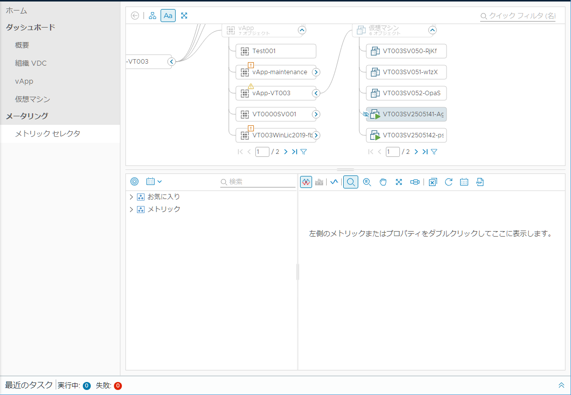Click the box-with-X remove icon in chart toolbar
The height and width of the screenshot is (395, 571).
[x=433, y=182]
